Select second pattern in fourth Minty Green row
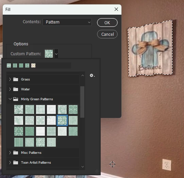The image size is (184, 178). point(30,142)
